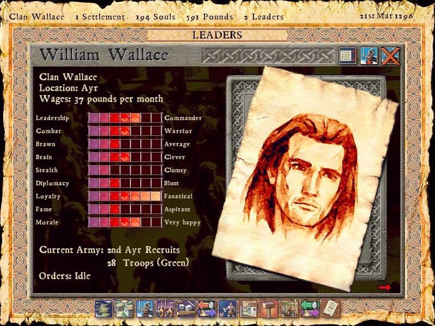Click William Wallace's portrait sketch
This screenshot has height=326, width=435.
click(305, 179)
